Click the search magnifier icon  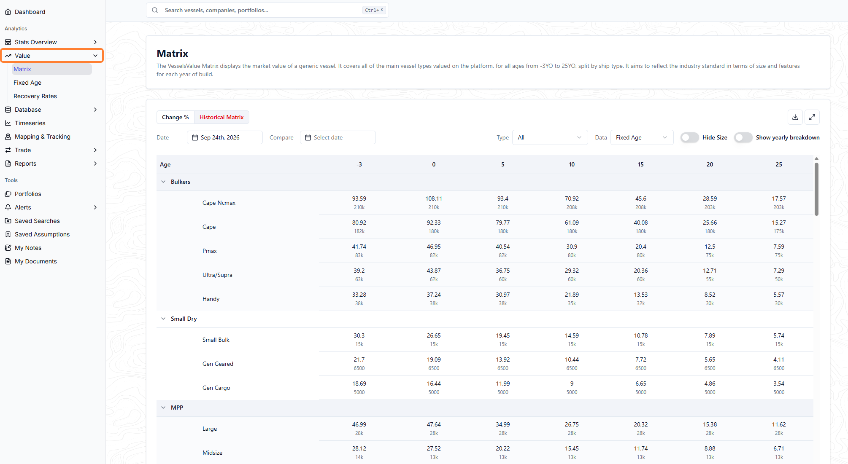[x=155, y=10]
